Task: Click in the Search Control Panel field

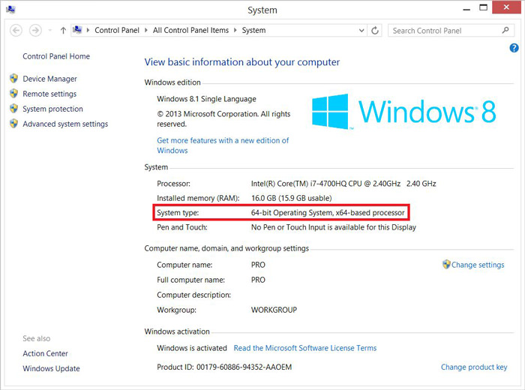Action: (442, 31)
